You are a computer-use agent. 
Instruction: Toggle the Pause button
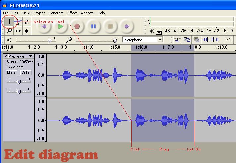point(94,26)
